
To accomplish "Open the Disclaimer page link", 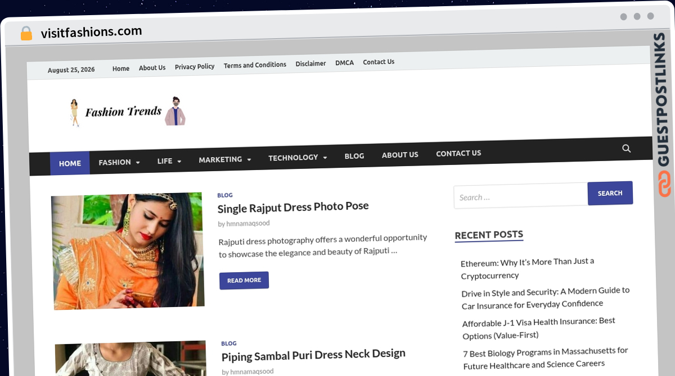I will point(310,63).
